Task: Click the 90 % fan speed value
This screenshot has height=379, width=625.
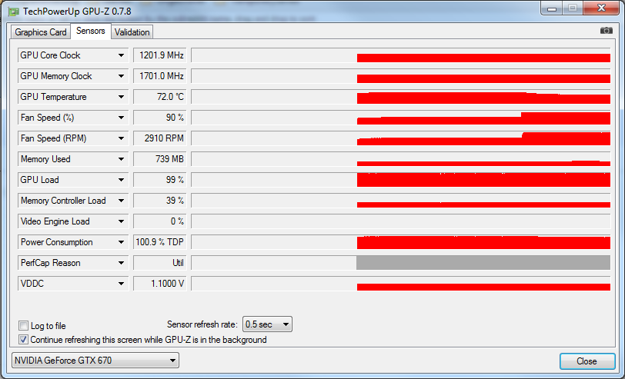Action: pos(160,118)
